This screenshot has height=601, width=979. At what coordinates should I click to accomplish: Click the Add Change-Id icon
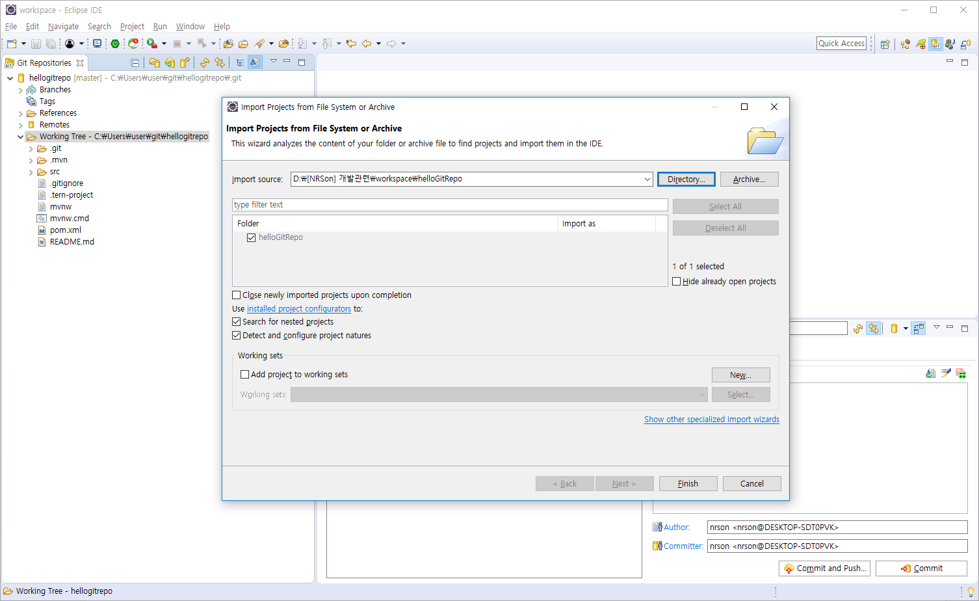pyautogui.click(x=961, y=373)
